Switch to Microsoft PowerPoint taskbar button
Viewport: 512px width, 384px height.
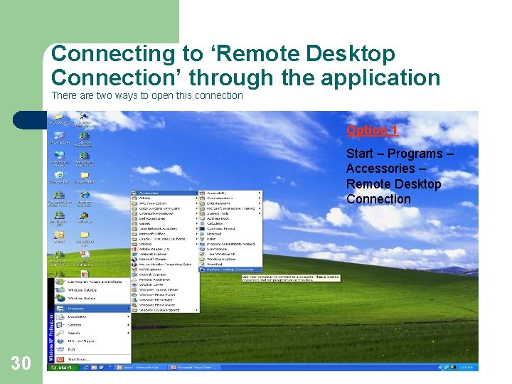coord(195,368)
